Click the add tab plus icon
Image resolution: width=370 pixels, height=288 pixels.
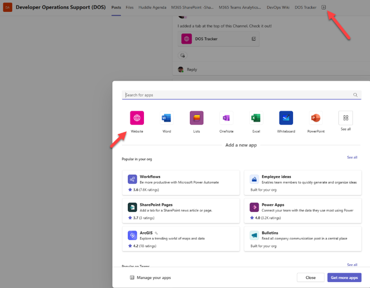(324, 7)
